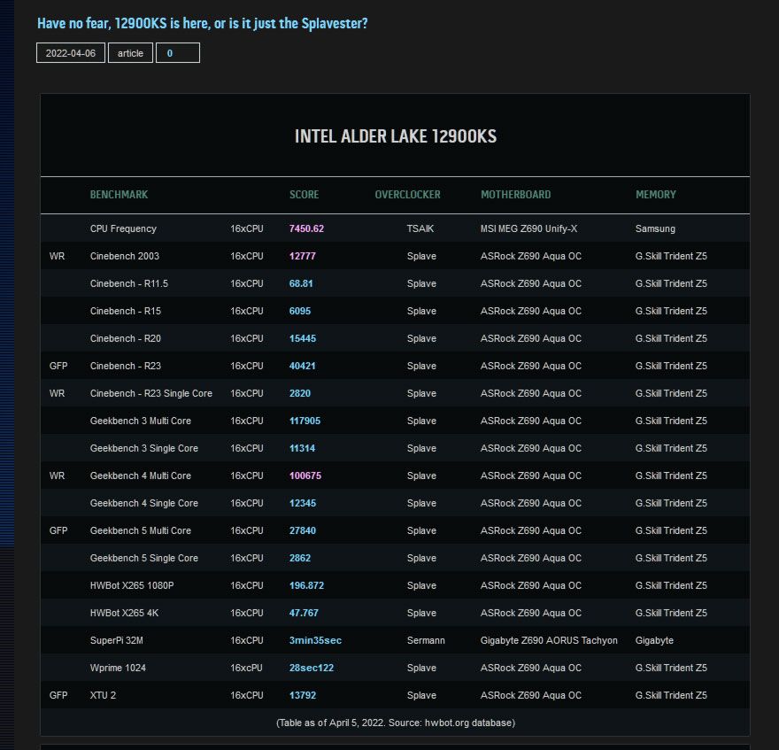Select overclocker TSAIK in the table

[x=420, y=228]
